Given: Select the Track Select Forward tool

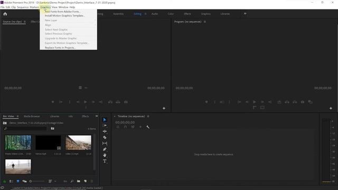Looking at the screenshot, I should click(x=105, y=126).
